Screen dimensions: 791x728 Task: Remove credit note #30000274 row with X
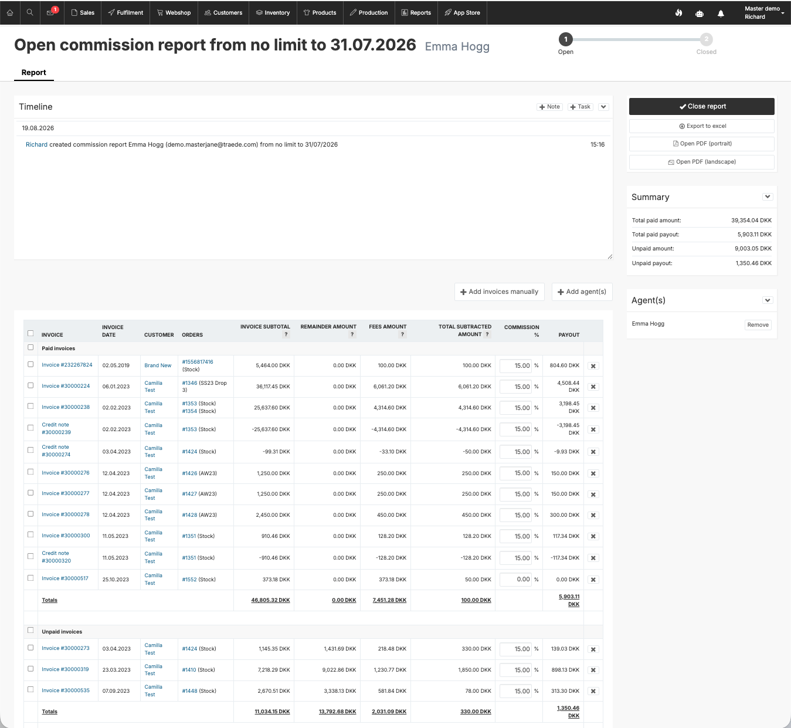(x=593, y=452)
